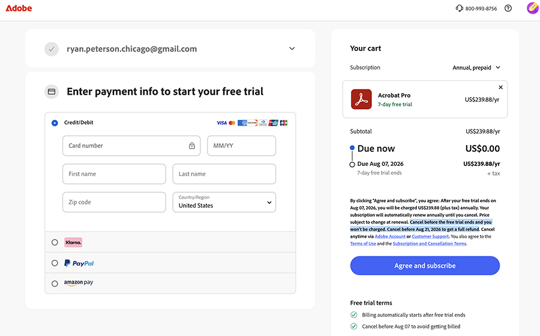This screenshot has width=540, height=336.
Task: Click the 800-993-8756 phone number
Action: coord(481,8)
